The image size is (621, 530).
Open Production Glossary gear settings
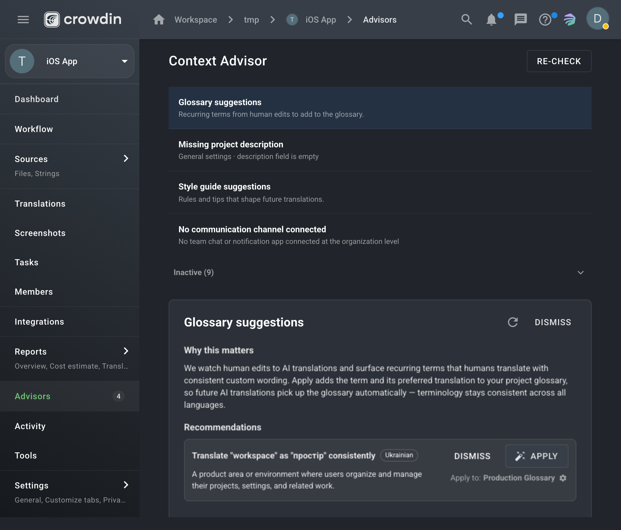pos(563,478)
